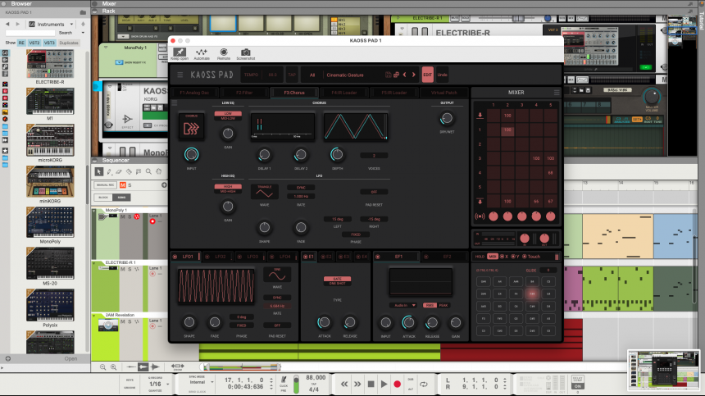
Task: Collapse the 2AM Revelation track expander
Action: [x=94, y=316]
